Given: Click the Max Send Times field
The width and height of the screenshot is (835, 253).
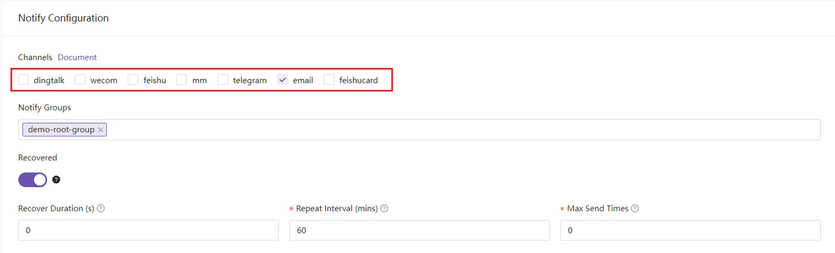Looking at the screenshot, I should click(x=690, y=230).
